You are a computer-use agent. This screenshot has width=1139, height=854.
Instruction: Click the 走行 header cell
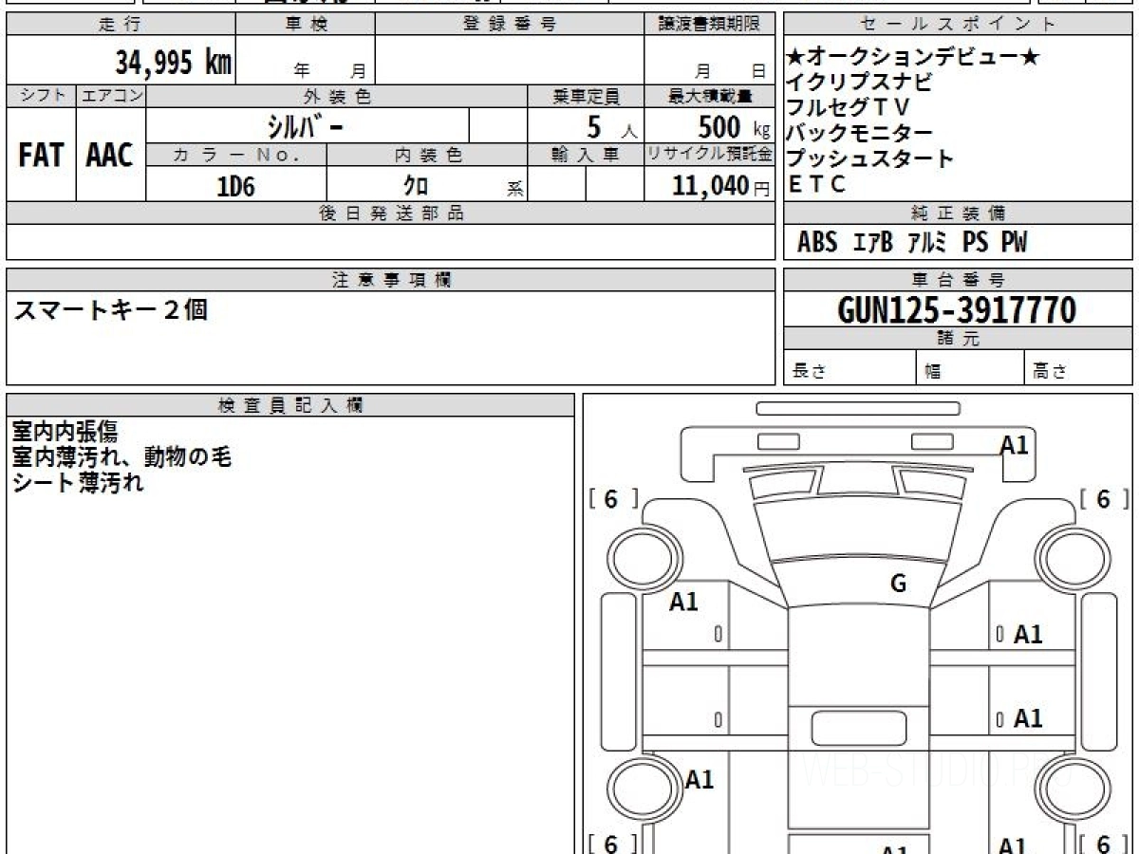(121, 25)
